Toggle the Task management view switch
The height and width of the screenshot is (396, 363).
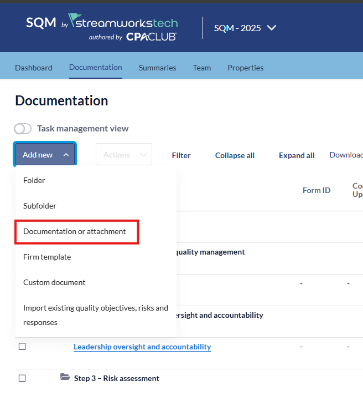(x=23, y=129)
